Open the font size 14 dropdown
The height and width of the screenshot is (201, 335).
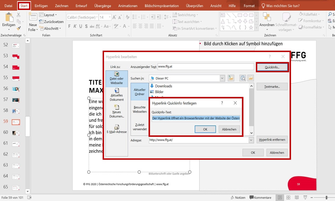(x=110, y=17)
